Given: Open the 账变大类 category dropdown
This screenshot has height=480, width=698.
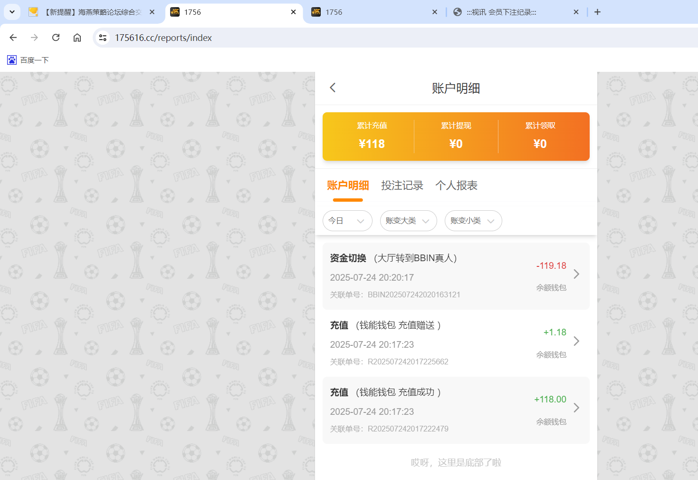Looking at the screenshot, I should [408, 221].
